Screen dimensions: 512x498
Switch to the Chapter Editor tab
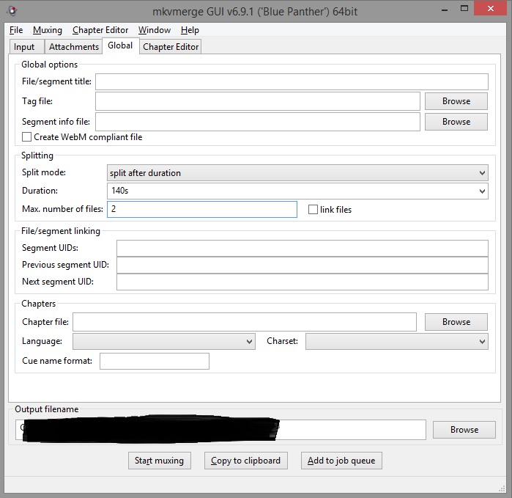click(x=171, y=47)
